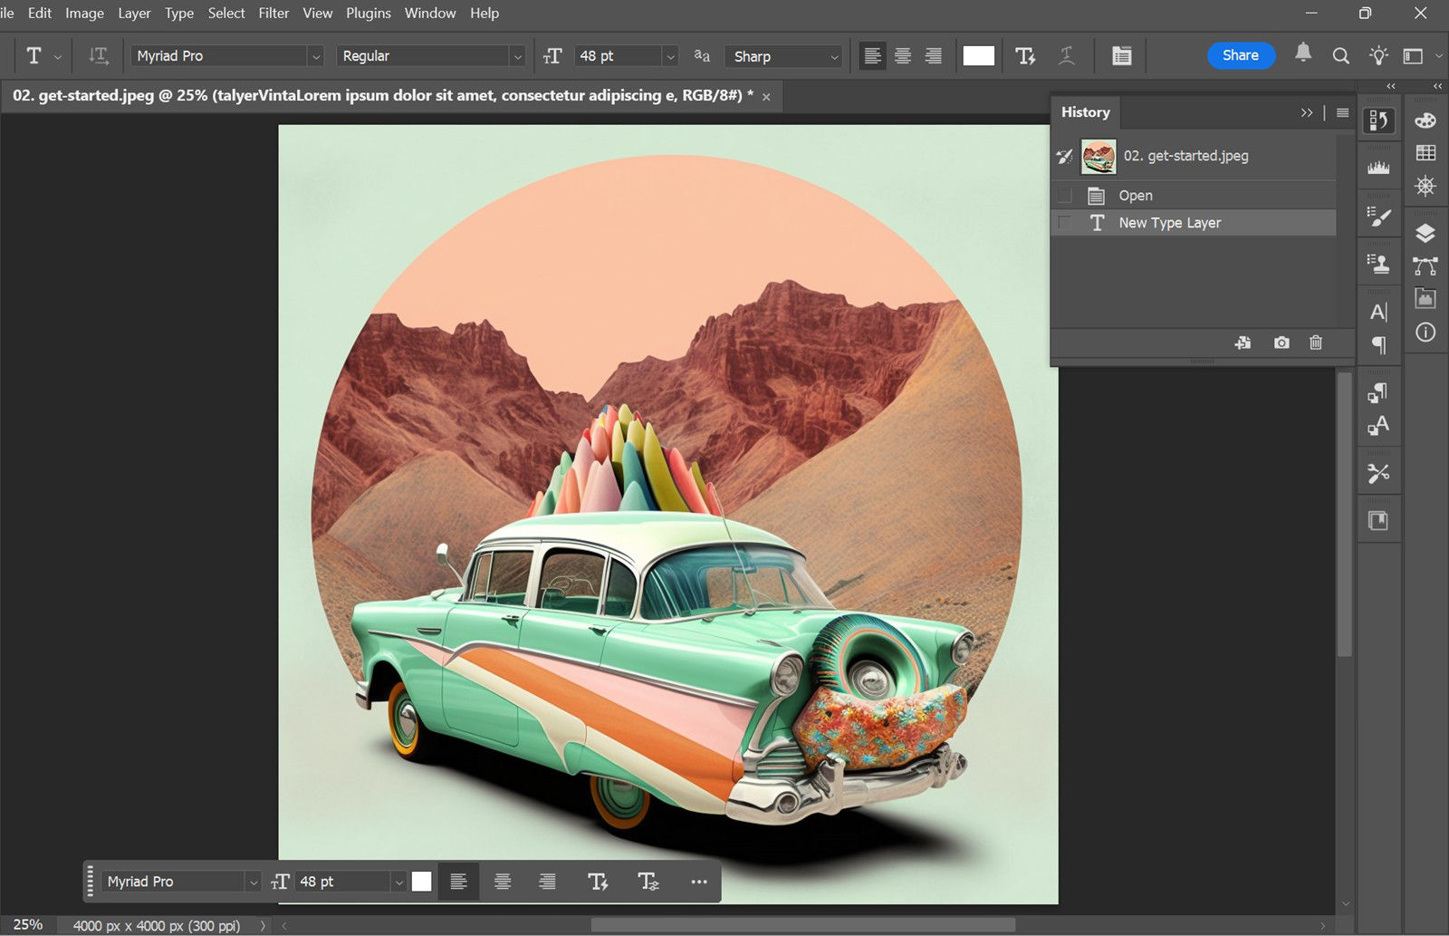1449x936 pixels.
Task: Toggle center text alignment
Action: (903, 55)
